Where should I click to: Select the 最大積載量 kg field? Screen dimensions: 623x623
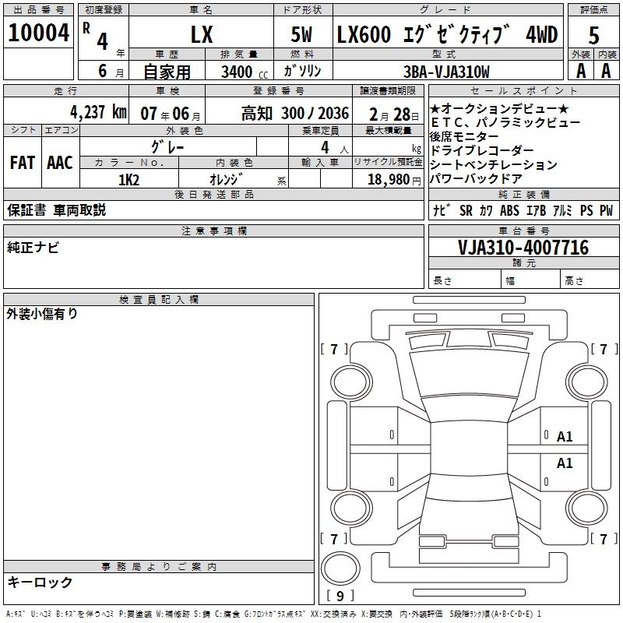pos(388,147)
